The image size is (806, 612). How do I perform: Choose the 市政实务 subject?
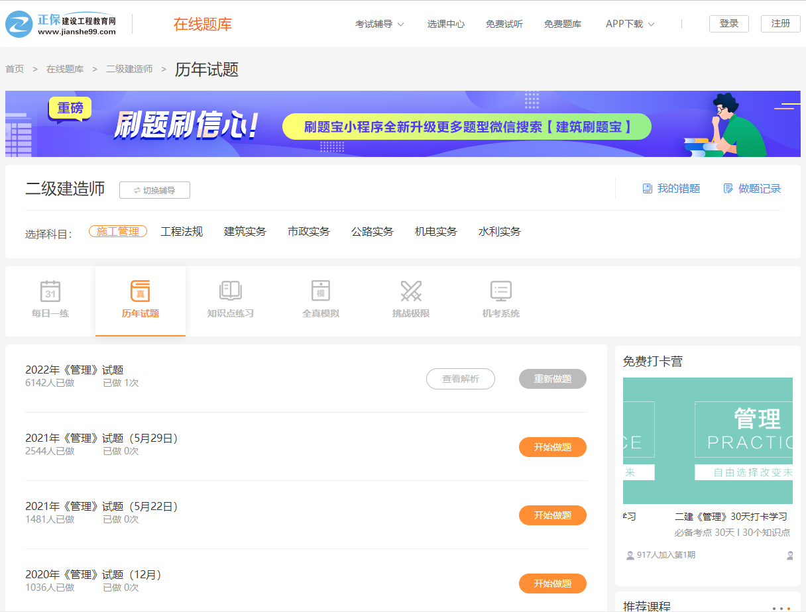pyautogui.click(x=308, y=231)
